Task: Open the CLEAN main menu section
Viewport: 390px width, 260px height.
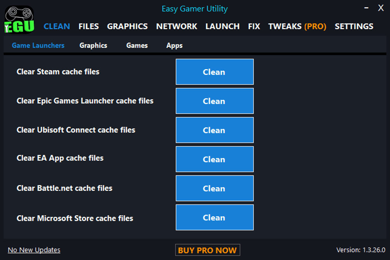Action: (57, 26)
